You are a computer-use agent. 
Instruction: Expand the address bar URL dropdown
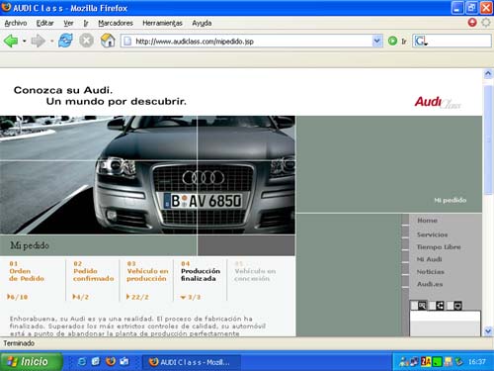[377, 41]
